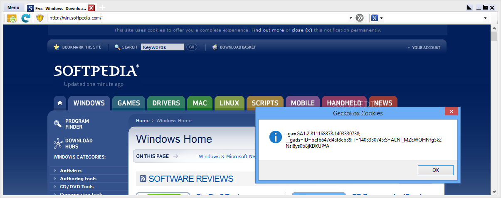Click the cookie notice Find out more link
501x198 pixels.
click(267, 30)
